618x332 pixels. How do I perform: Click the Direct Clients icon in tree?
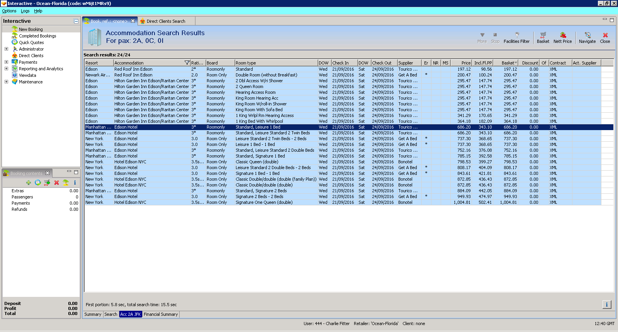click(15, 55)
